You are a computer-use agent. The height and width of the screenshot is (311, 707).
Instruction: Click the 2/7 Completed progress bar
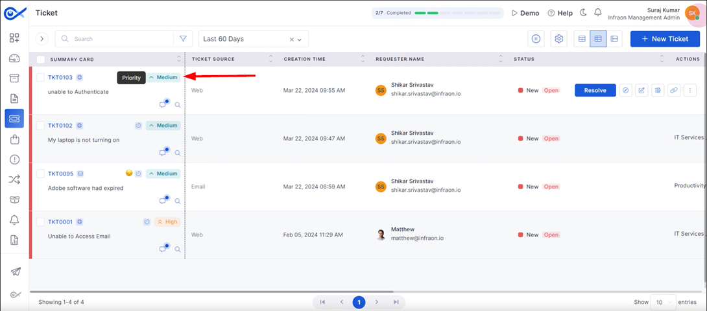coord(438,13)
